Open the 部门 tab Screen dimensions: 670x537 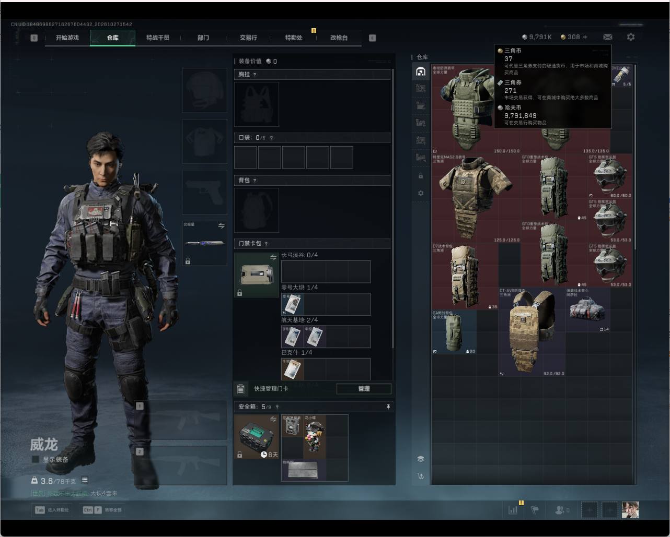point(203,38)
